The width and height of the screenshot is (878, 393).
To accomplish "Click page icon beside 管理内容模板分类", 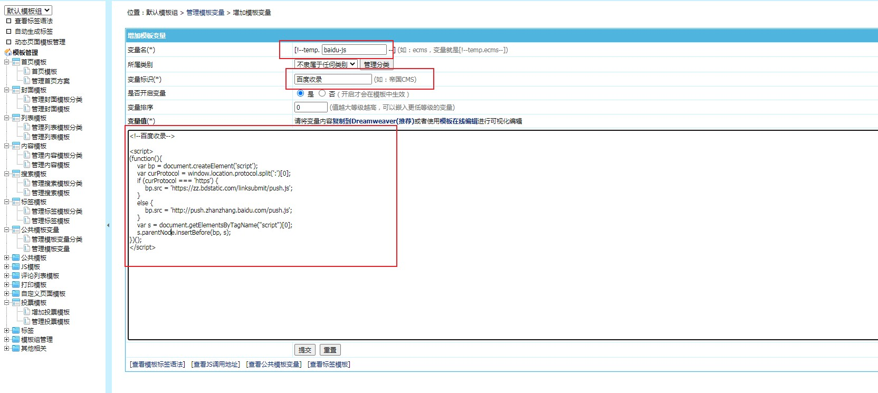I will 27,155.
